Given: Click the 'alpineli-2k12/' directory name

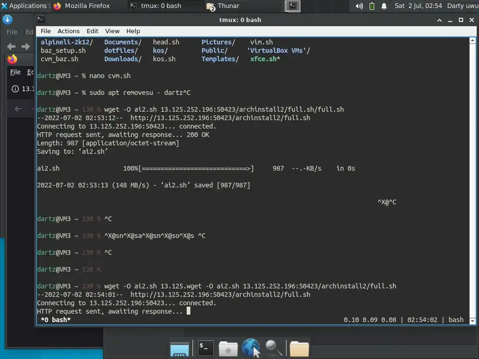Looking at the screenshot, I should pos(66,42).
